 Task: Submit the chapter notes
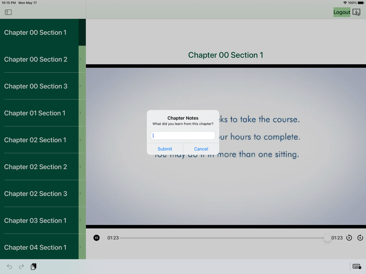pyautogui.click(x=165, y=149)
